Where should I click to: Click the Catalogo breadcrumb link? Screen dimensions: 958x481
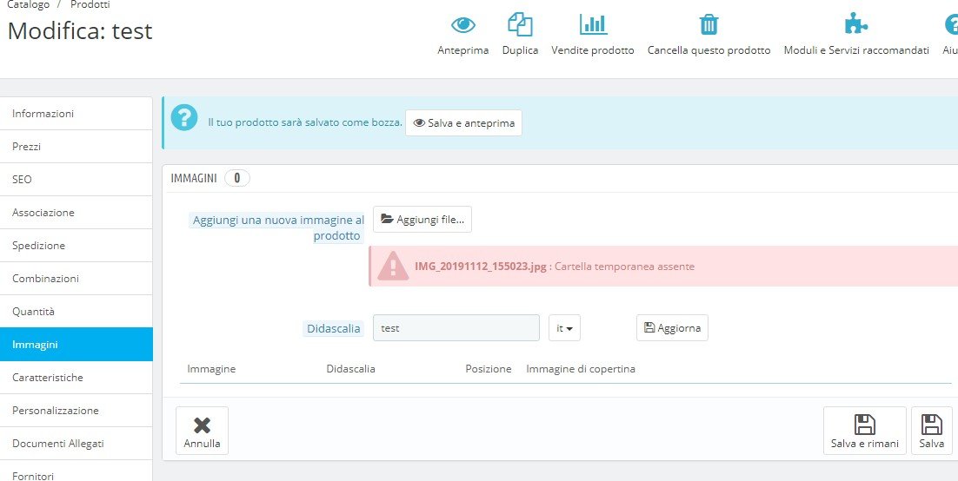pos(28,4)
